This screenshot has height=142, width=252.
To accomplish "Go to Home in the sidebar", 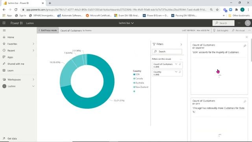I will [11, 37].
